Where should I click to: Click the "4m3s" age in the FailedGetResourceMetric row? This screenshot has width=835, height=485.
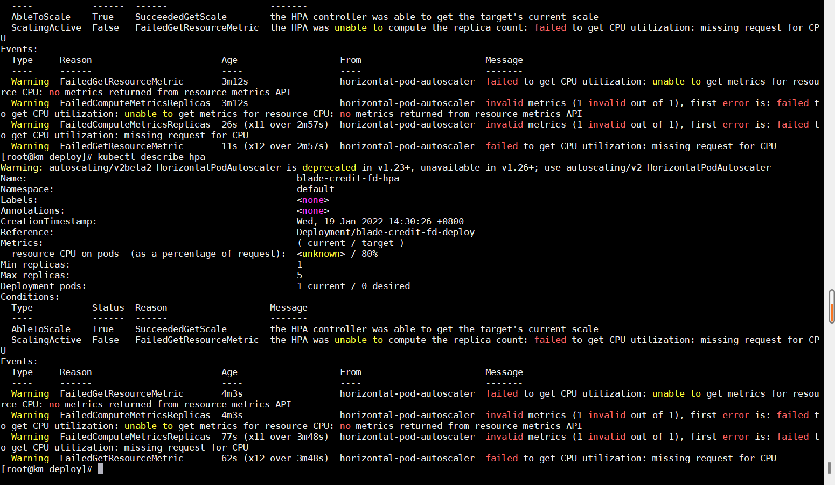pyautogui.click(x=232, y=393)
